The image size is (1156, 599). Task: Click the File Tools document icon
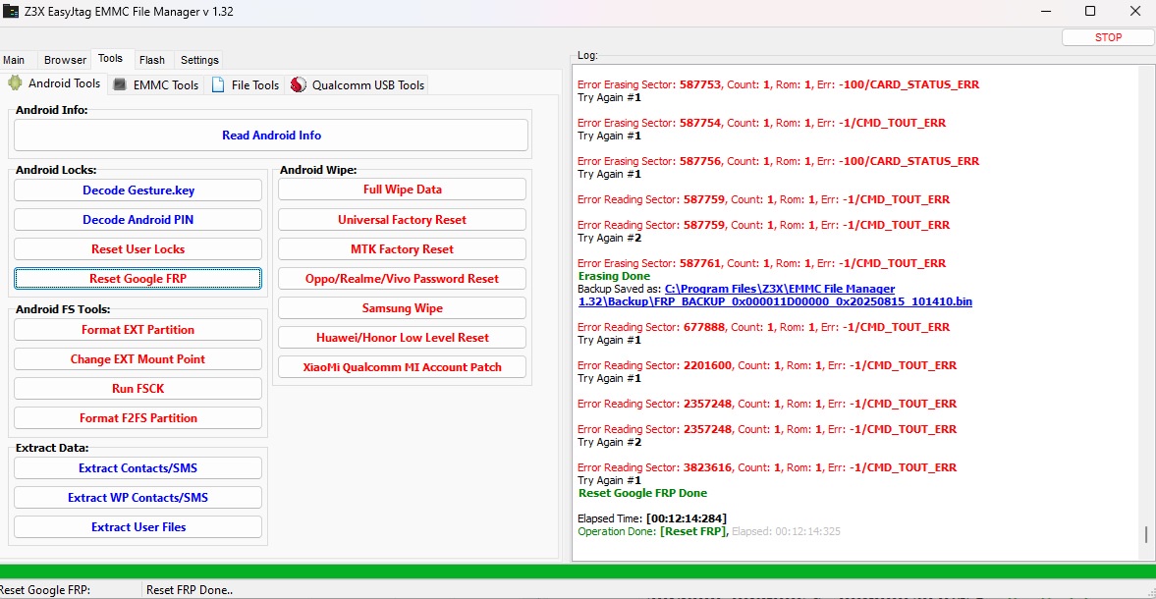218,85
